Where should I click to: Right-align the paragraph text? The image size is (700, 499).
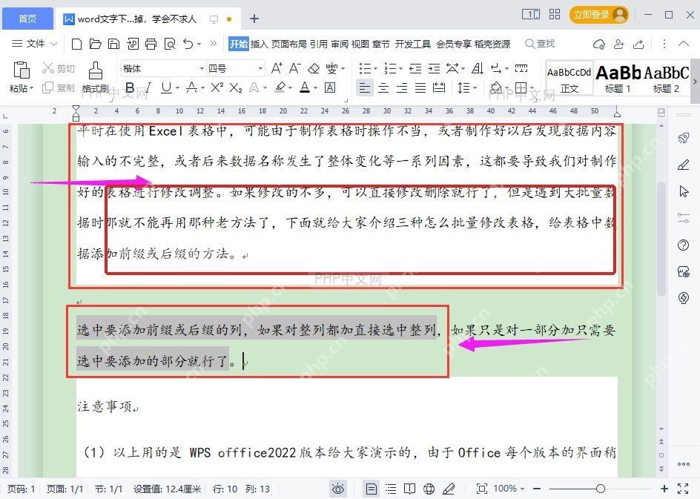[402, 87]
